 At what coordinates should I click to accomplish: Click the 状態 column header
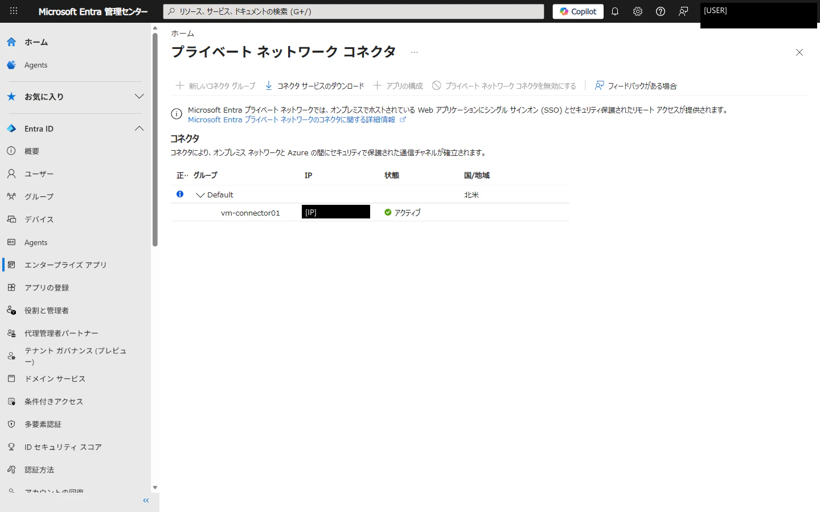pyautogui.click(x=392, y=175)
